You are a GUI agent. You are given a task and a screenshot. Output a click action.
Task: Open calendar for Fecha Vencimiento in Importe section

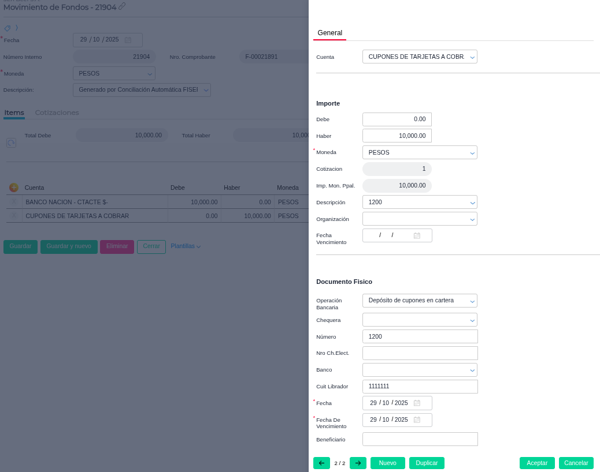click(x=417, y=235)
